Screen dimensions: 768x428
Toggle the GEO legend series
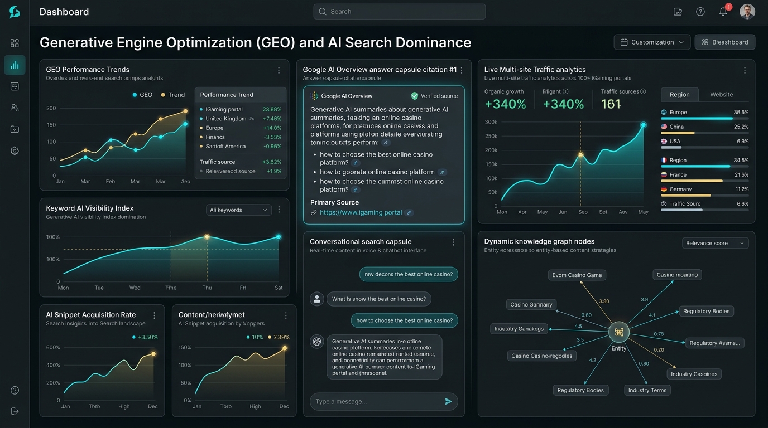click(142, 95)
